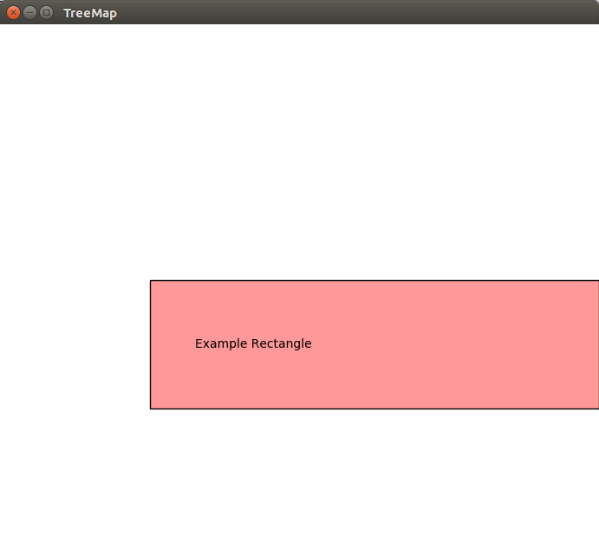Click empty title bar area right of TreeMap
Viewport: 599px width, 536px height.
click(347, 13)
